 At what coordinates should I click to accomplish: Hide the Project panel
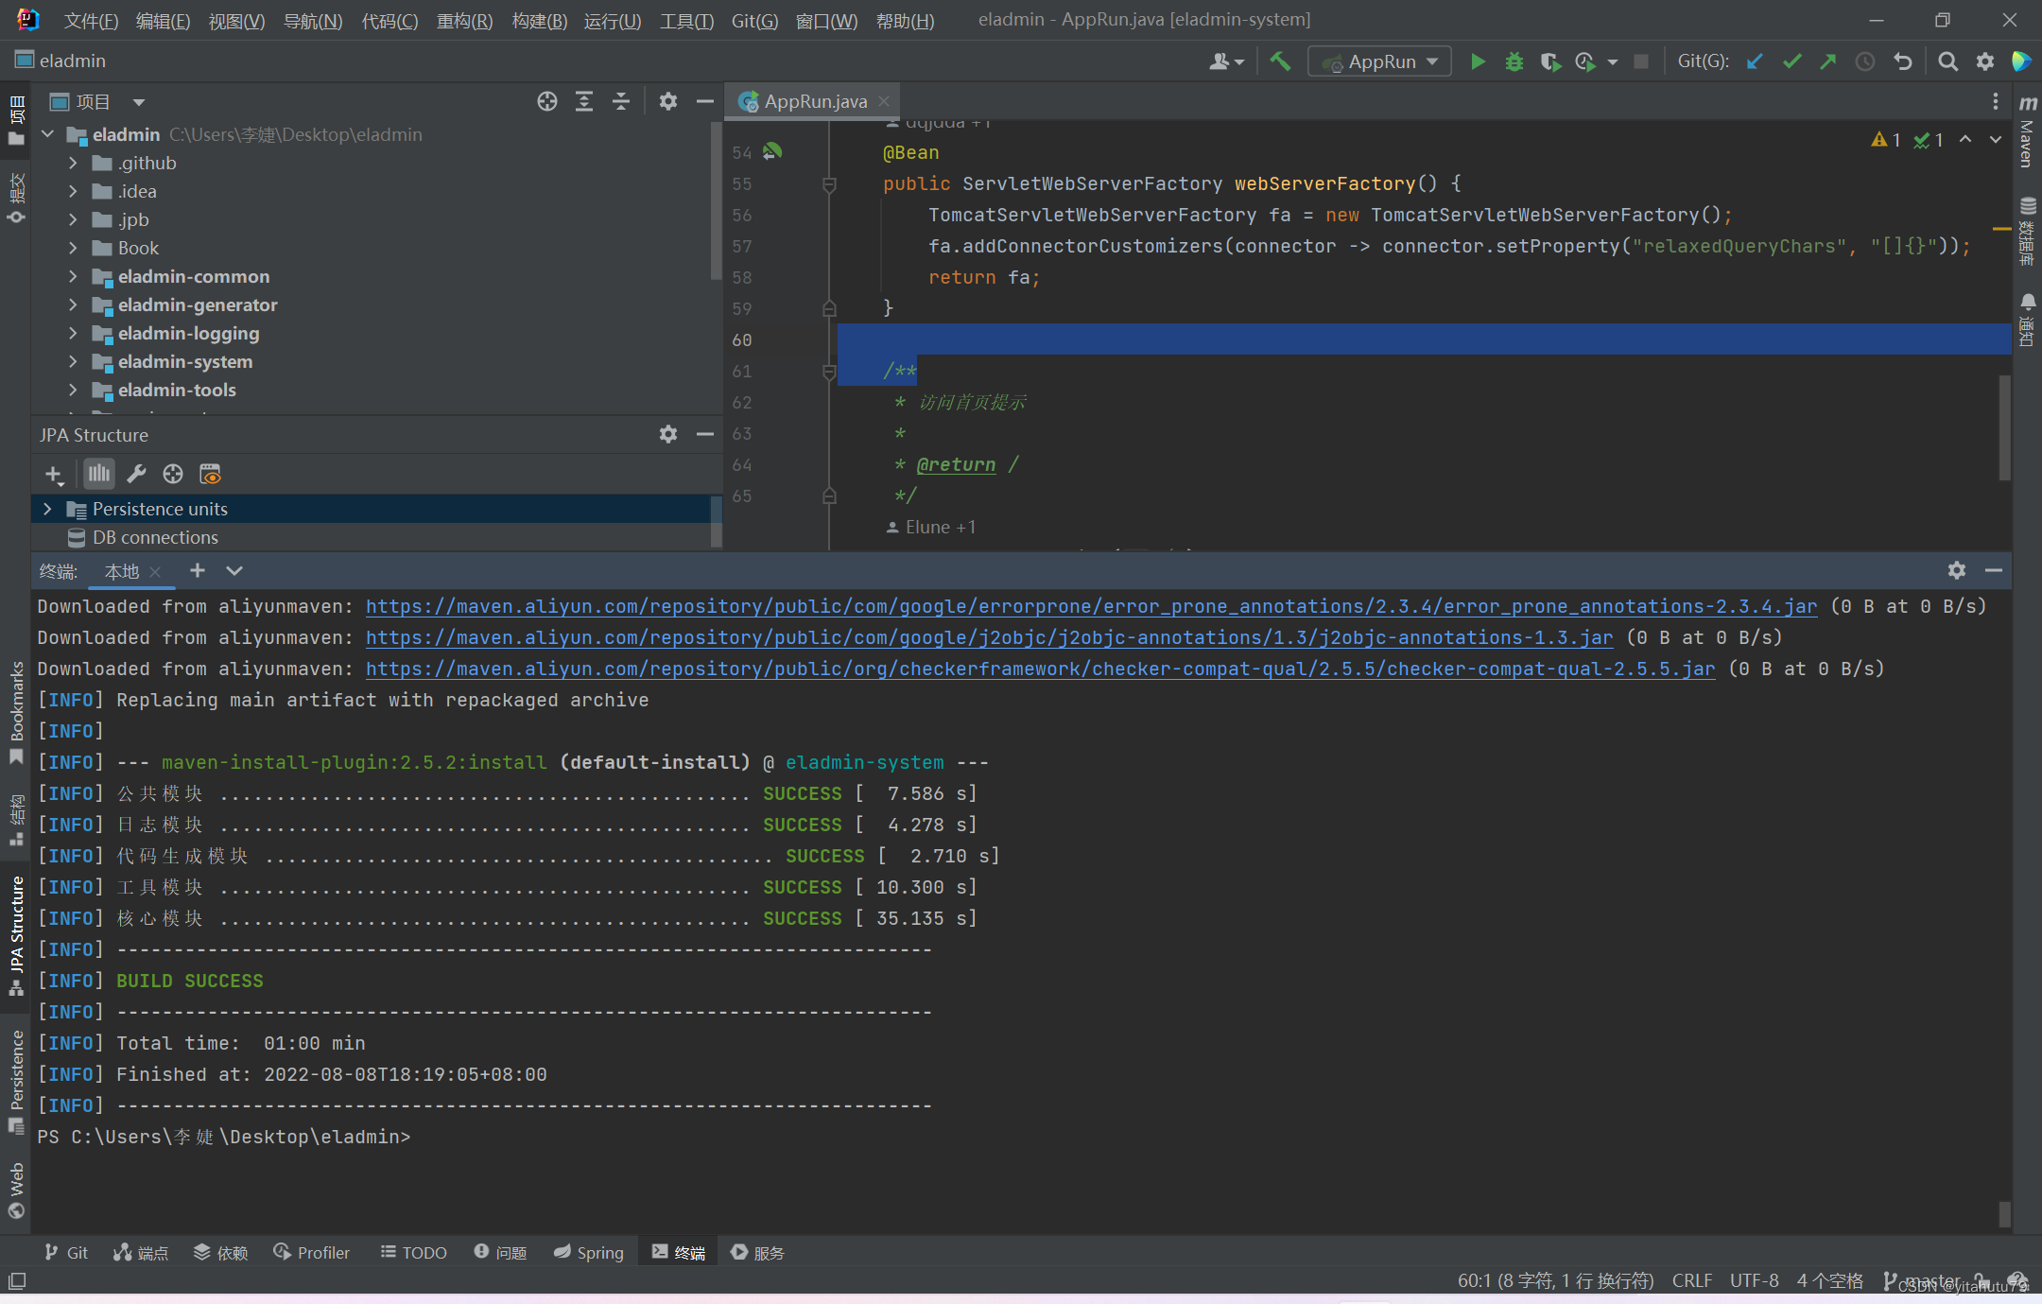[704, 101]
